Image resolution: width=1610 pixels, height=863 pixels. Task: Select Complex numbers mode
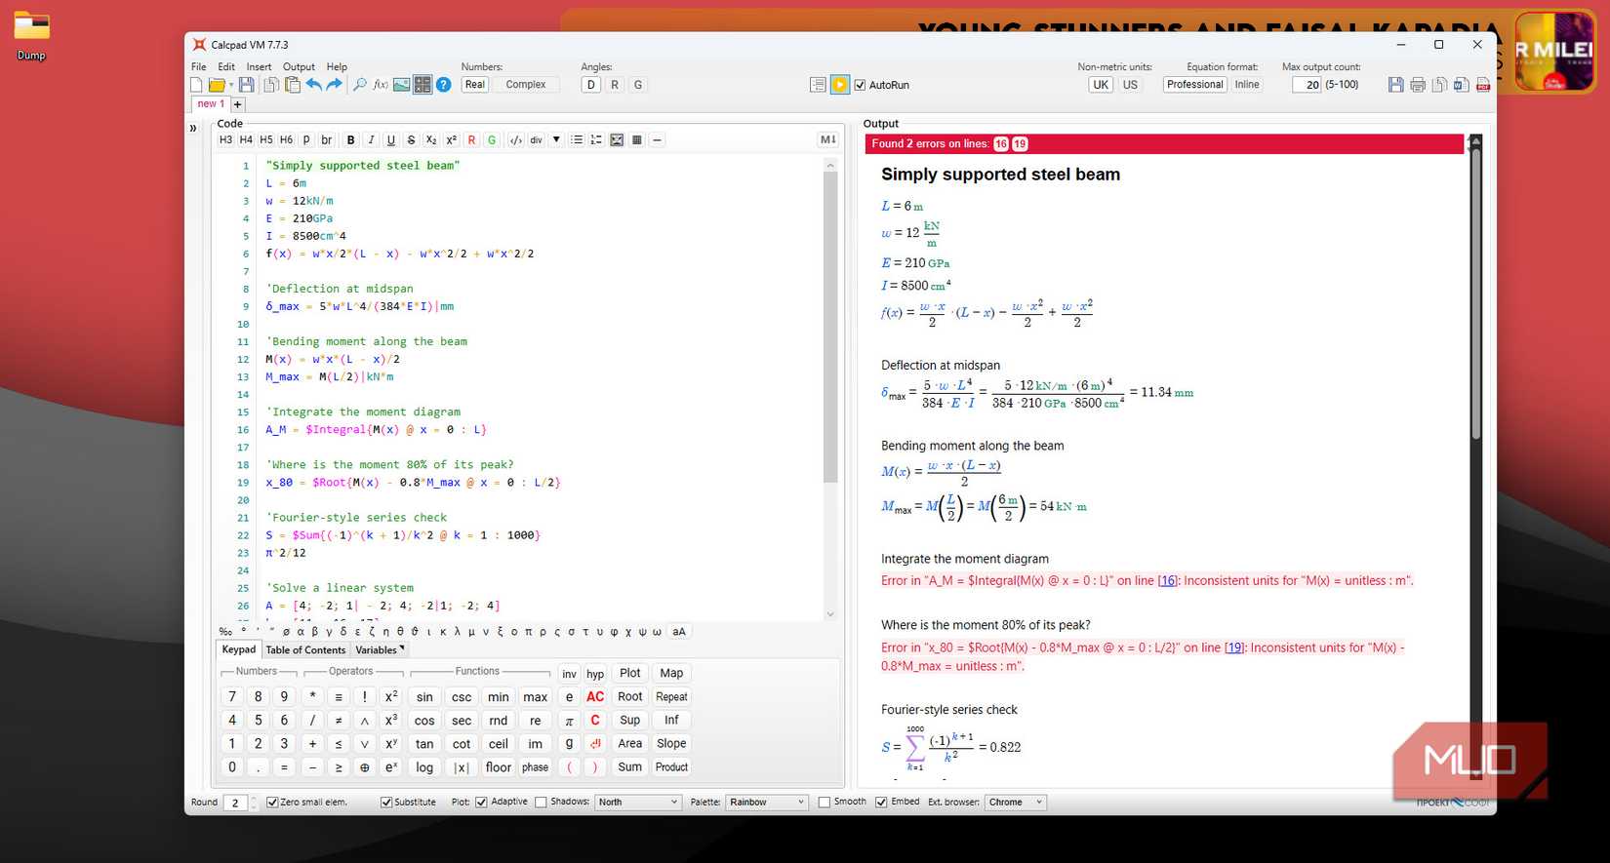click(526, 85)
